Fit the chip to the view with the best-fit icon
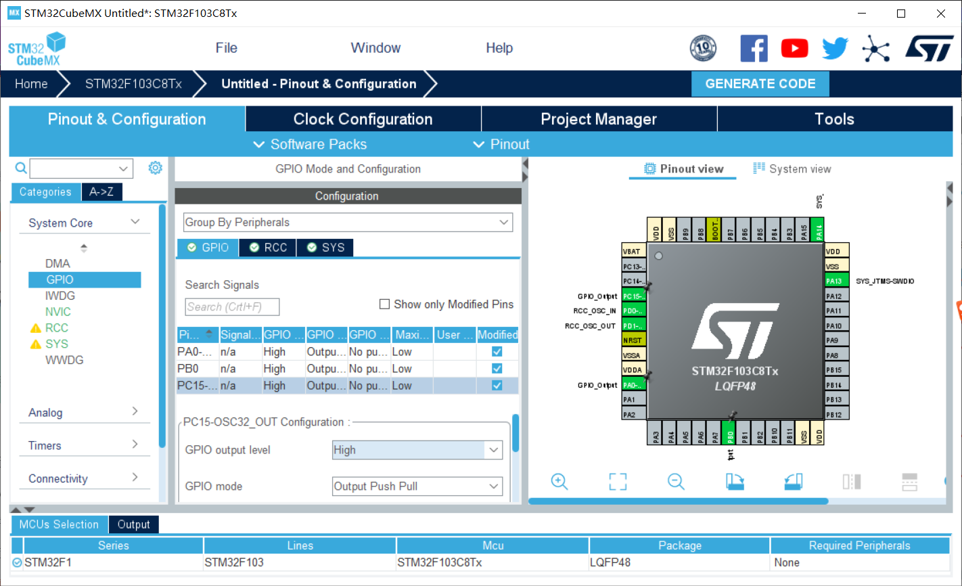The height and width of the screenshot is (586, 962). [x=618, y=482]
